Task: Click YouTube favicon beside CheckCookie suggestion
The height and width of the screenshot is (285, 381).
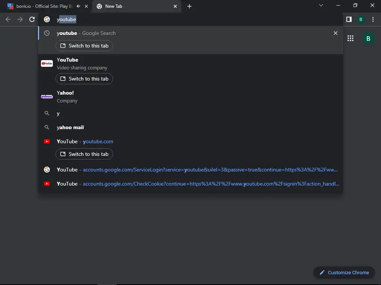Action: coord(47,184)
